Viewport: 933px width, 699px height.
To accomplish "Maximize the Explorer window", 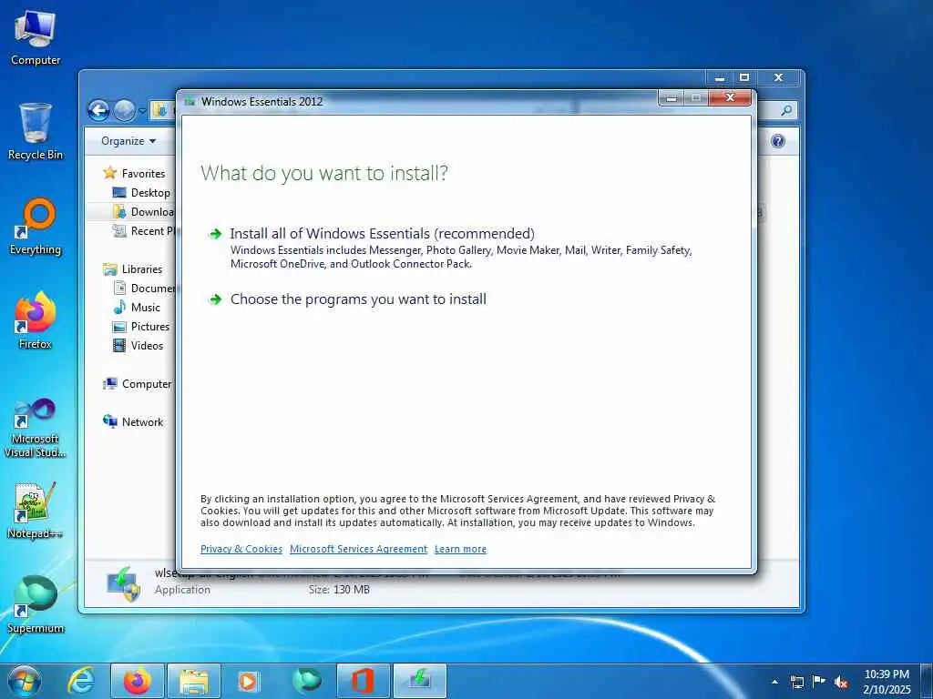I will click(744, 77).
